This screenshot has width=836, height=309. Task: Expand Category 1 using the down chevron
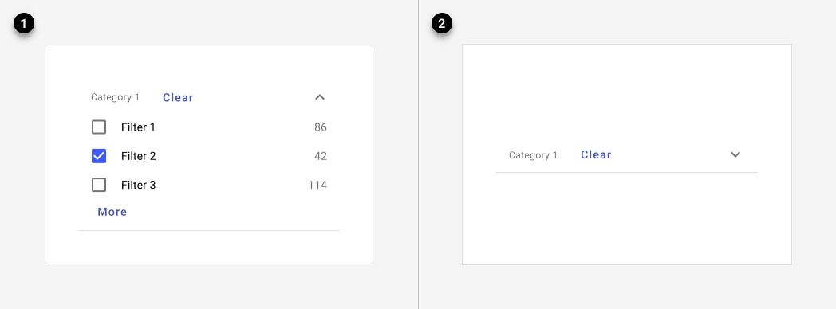point(735,154)
